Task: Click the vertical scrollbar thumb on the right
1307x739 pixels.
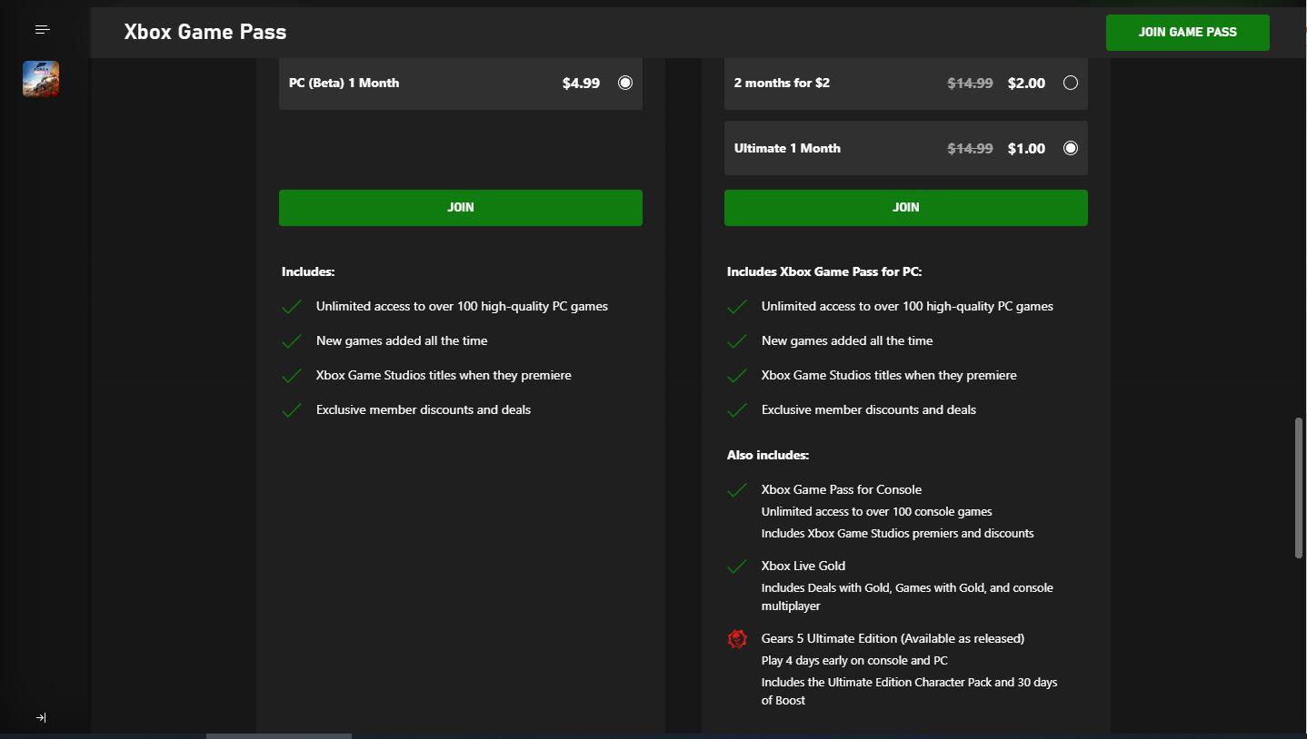Action: 1299,488
